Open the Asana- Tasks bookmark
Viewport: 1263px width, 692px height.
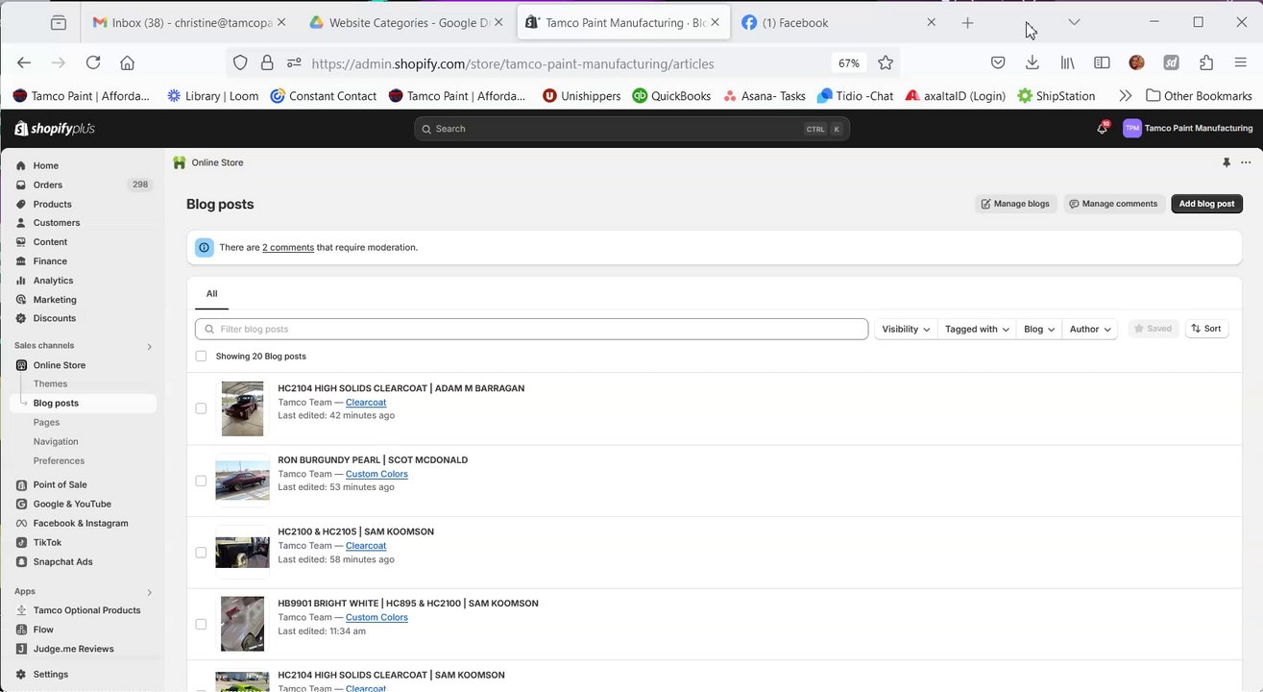pyautogui.click(x=765, y=95)
